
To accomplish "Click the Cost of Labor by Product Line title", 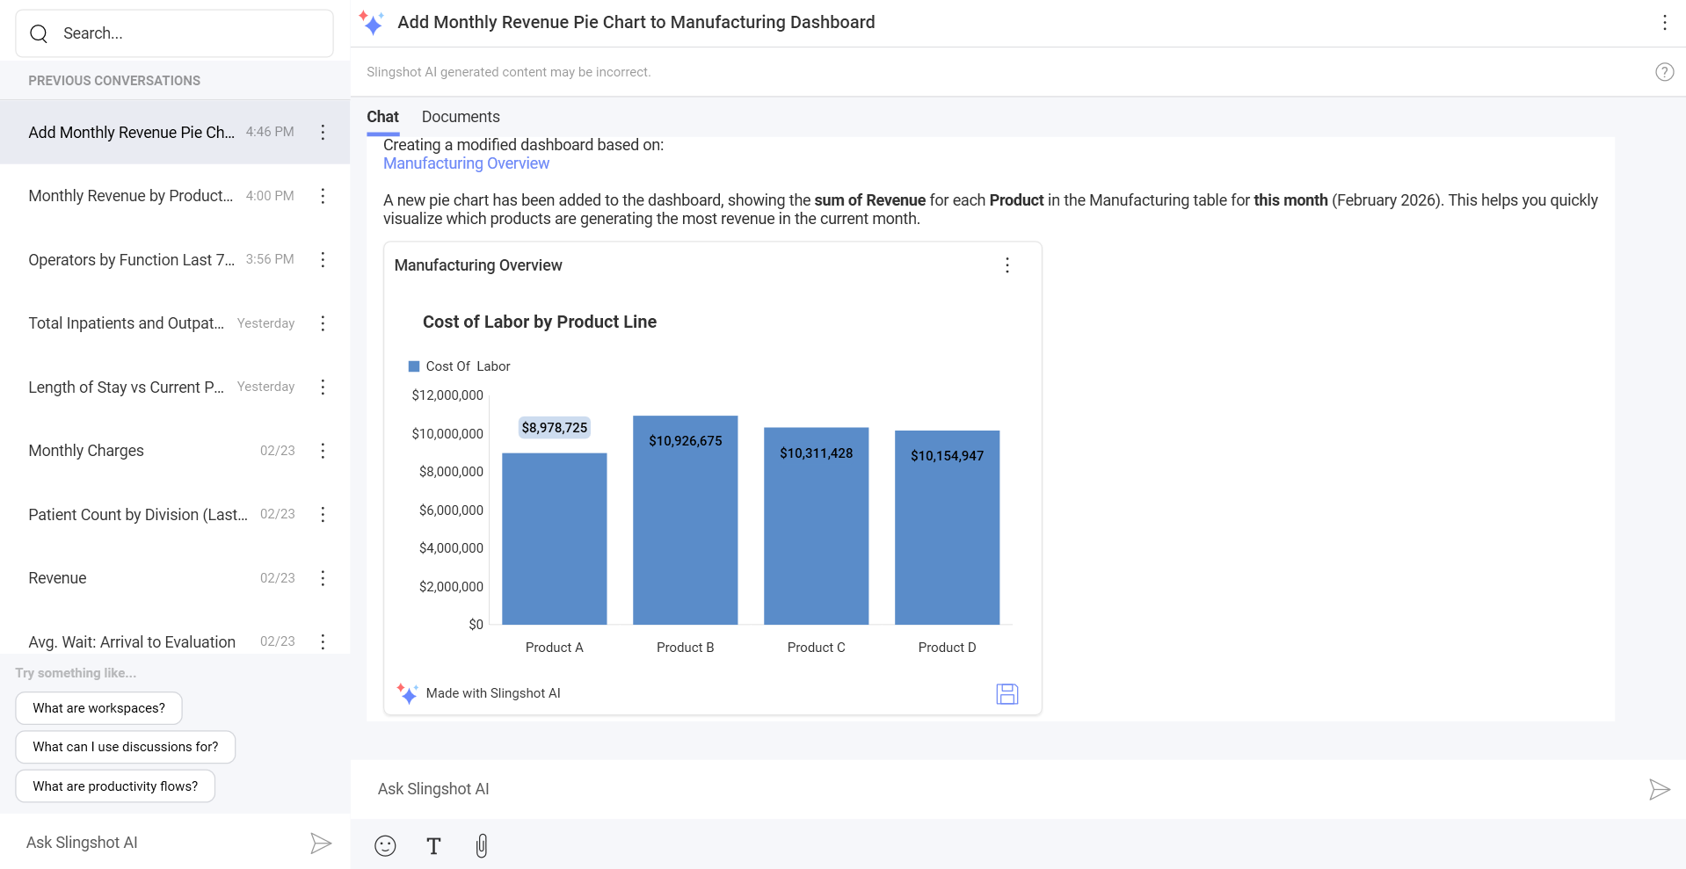I will [540, 322].
